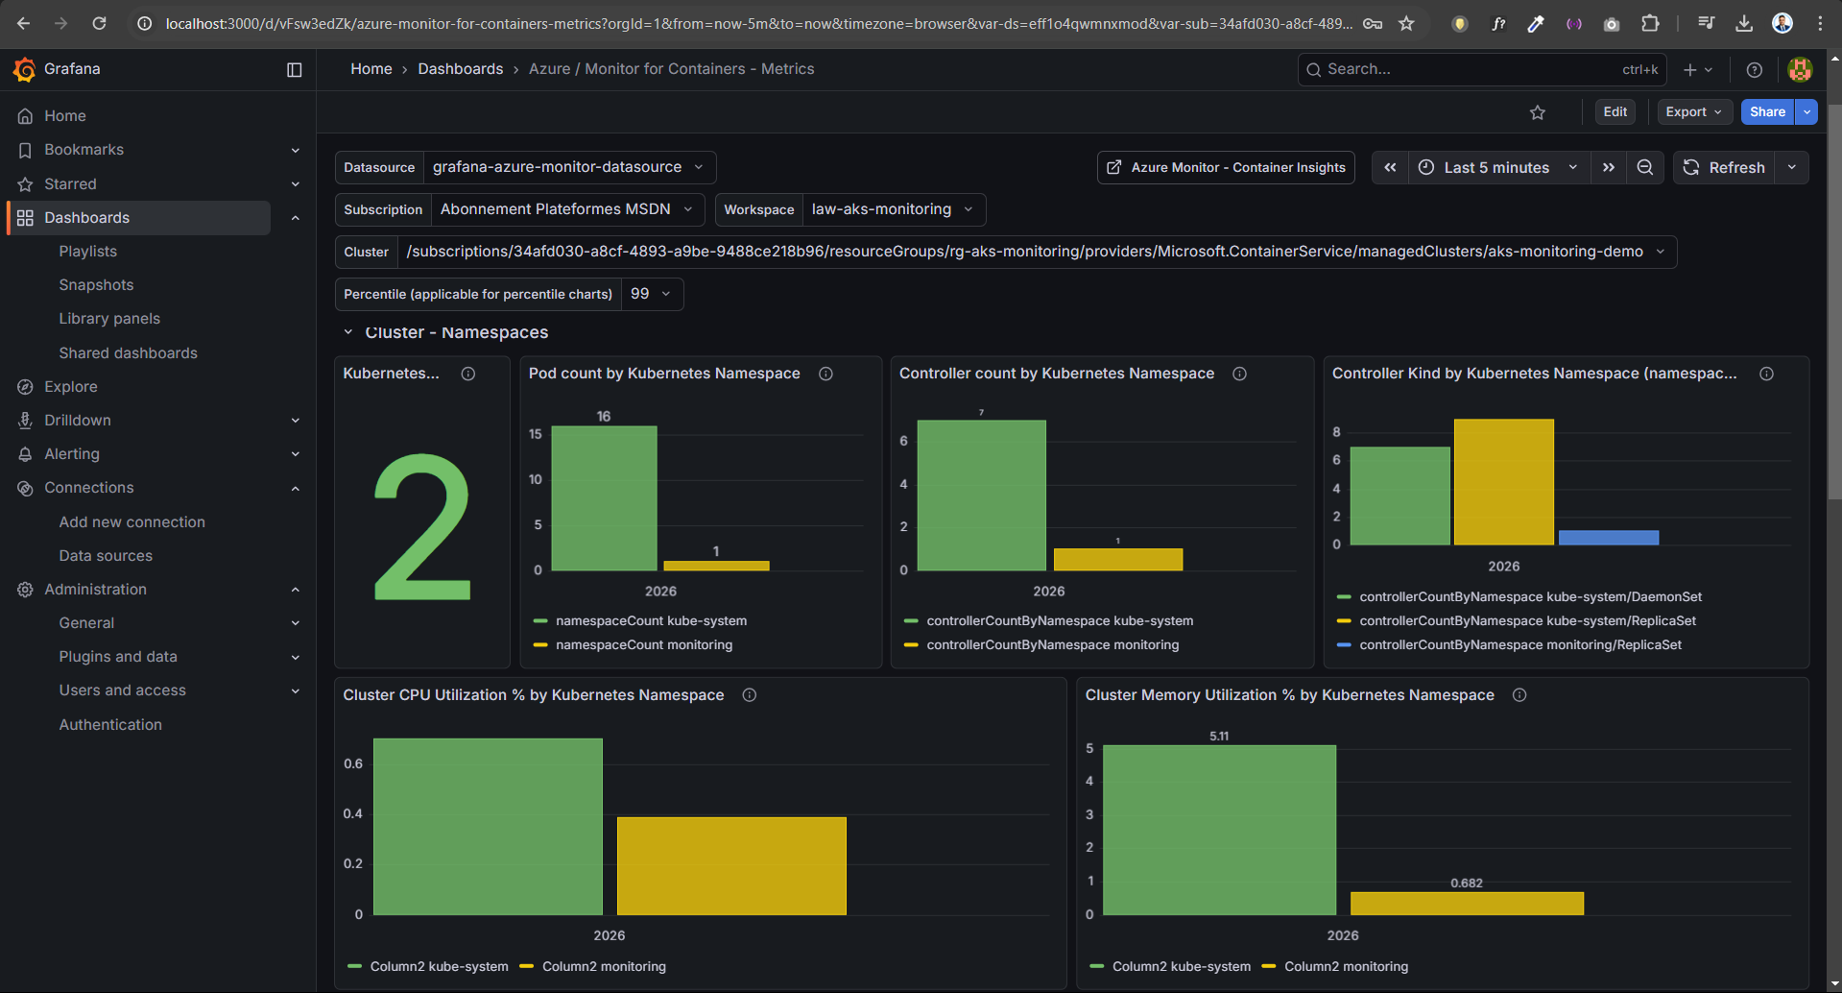
Task: Collapse the Cluster - Namespaces row
Action: (348, 332)
